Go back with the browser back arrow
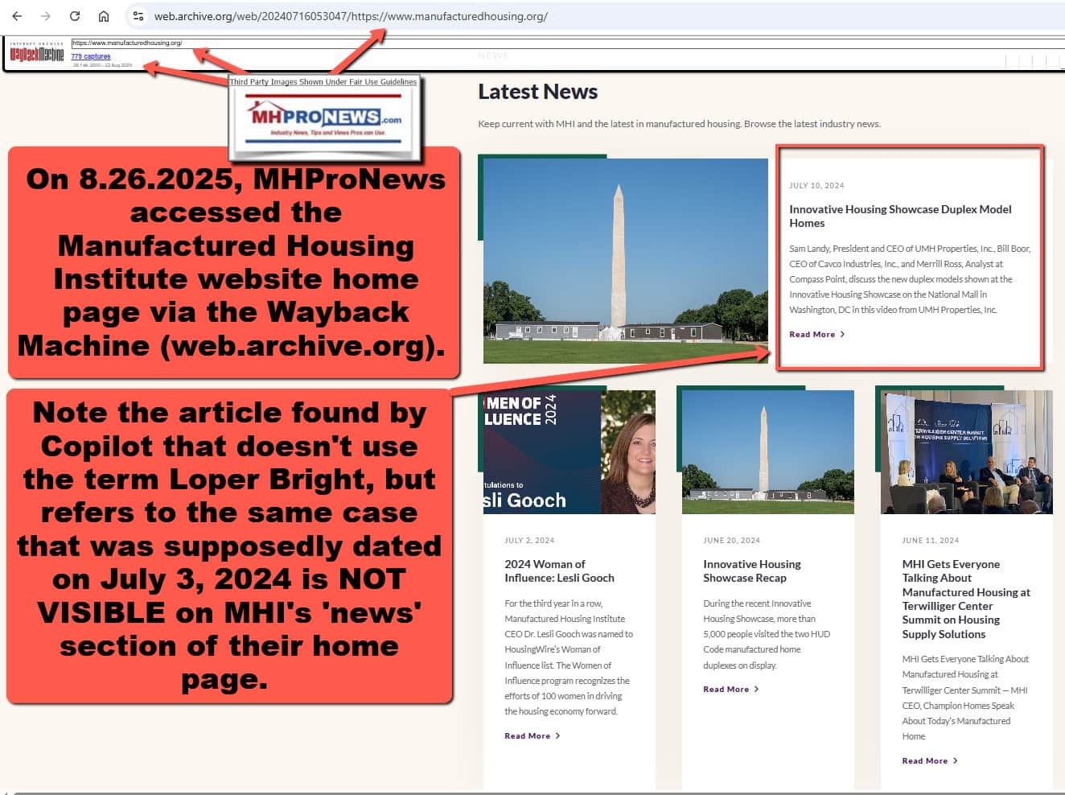The height and width of the screenshot is (795, 1065). point(17,16)
